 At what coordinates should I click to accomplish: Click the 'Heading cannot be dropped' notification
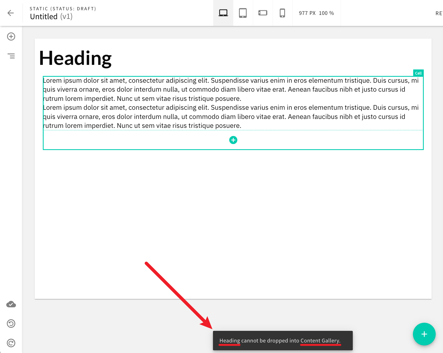pyautogui.click(x=283, y=341)
